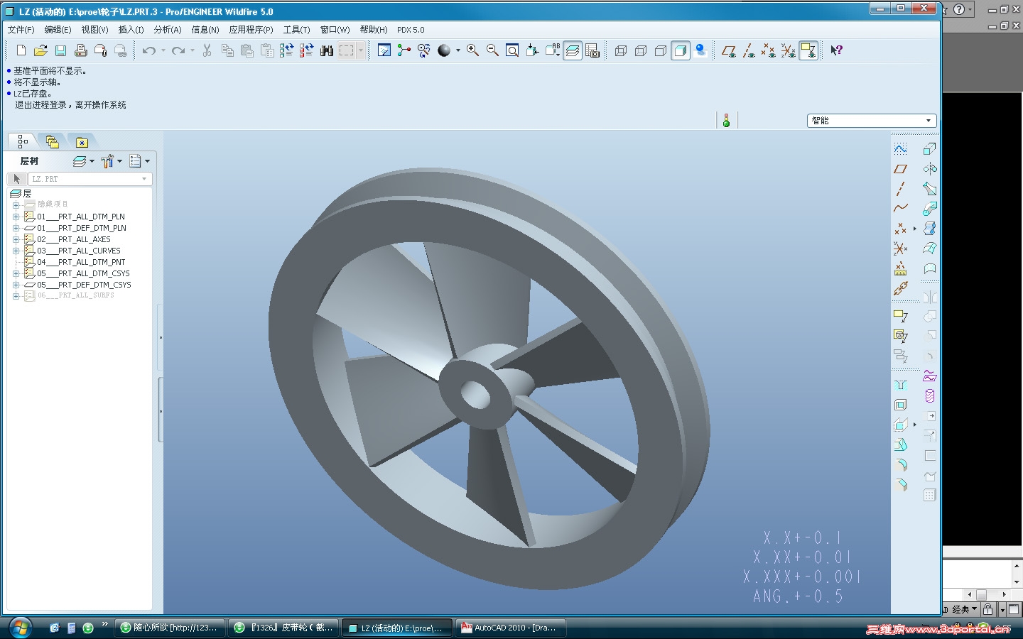Save the model with the floppy disk icon
The height and width of the screenshot is (639, 1023).
coord(61,50)
